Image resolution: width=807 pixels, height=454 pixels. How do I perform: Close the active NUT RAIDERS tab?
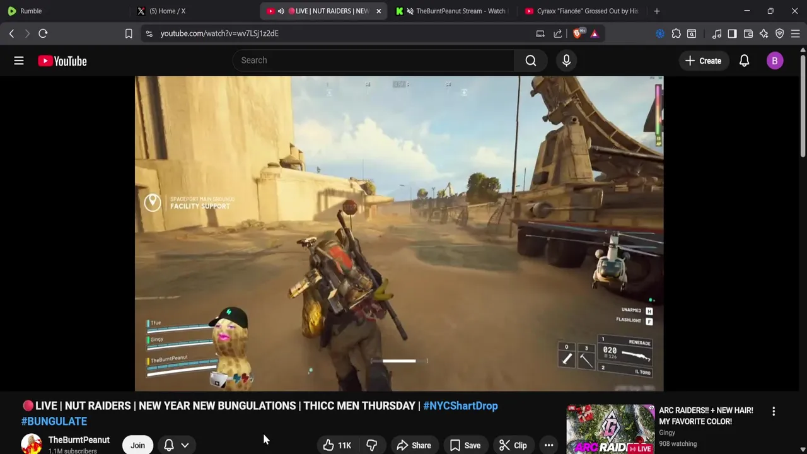(x=378, y=11)
